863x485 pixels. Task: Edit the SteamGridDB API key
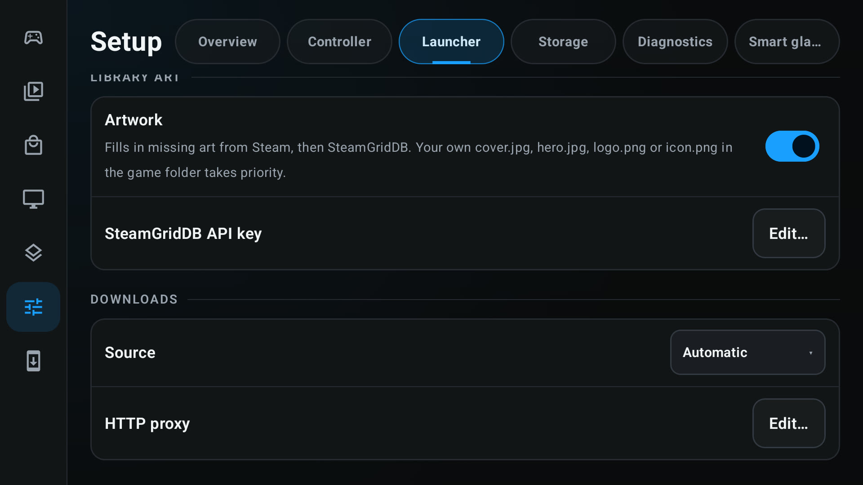789,234
